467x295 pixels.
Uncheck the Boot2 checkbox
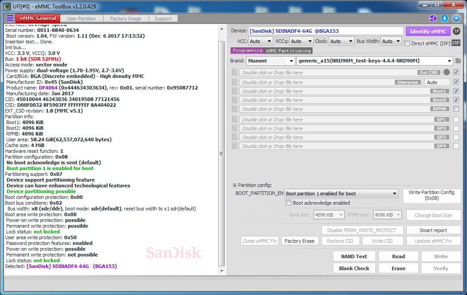[456, 100]
